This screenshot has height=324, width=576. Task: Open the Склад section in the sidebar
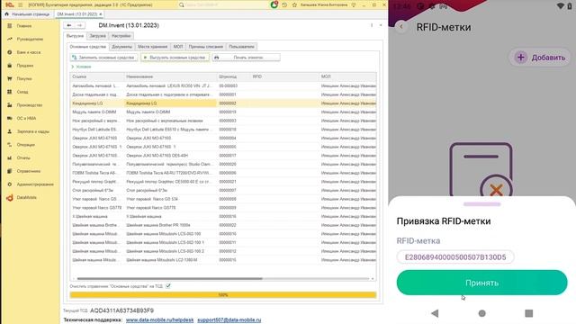tap(22, 92)
